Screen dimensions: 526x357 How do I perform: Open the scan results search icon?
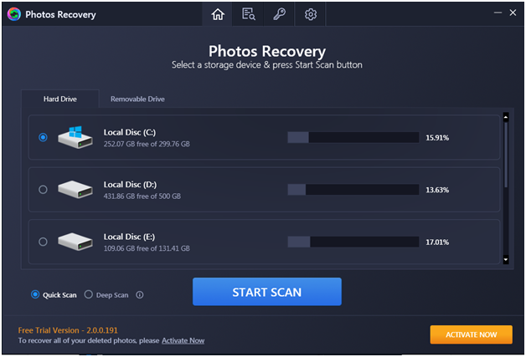(x=249, y=14)
